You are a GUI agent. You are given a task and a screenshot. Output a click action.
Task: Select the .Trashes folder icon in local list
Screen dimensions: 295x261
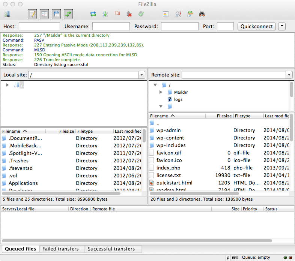coord(4,160)
